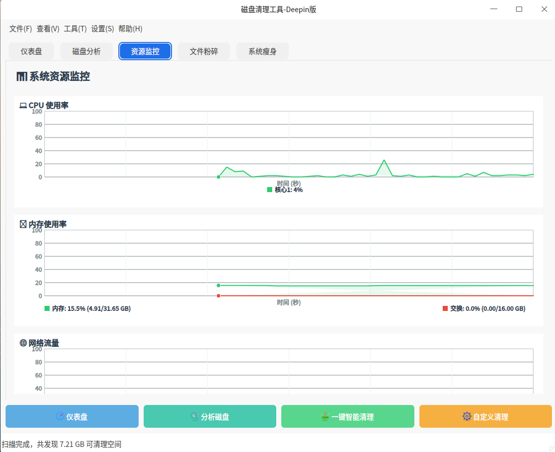The height and width of the screenshot is (452, 555).
Task: Click the CPU chart's highest spike
Action: pos(384,160)
